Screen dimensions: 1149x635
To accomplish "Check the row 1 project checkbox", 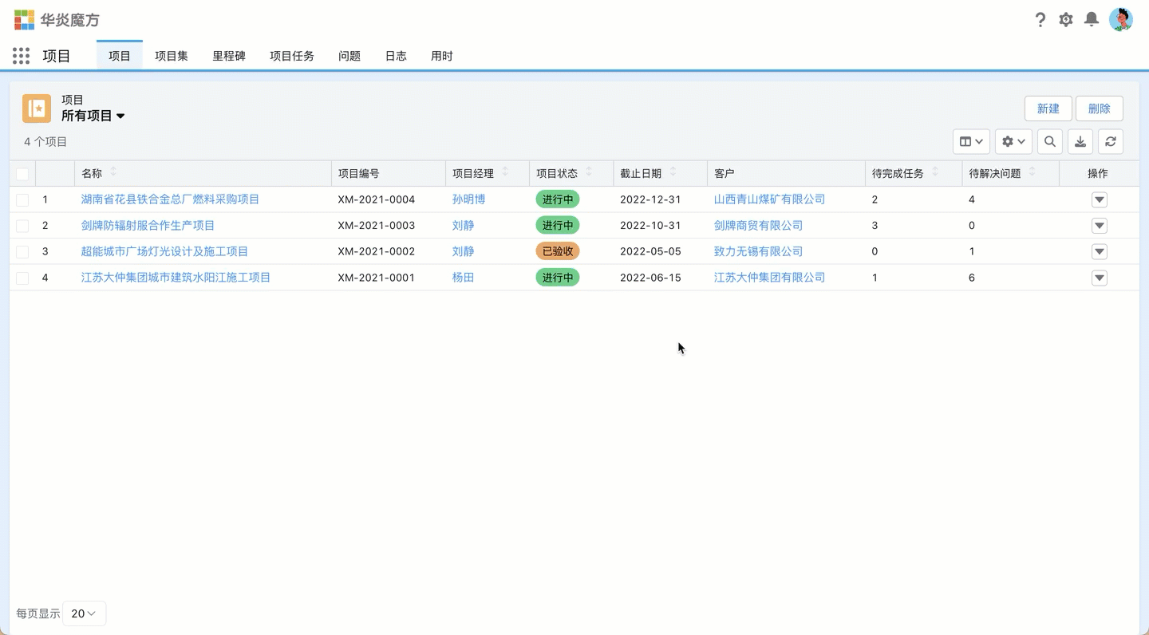I will coord(22,200).
